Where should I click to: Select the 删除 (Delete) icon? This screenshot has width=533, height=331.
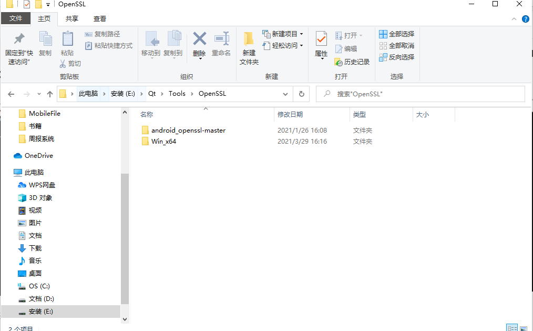pos(199,41)
